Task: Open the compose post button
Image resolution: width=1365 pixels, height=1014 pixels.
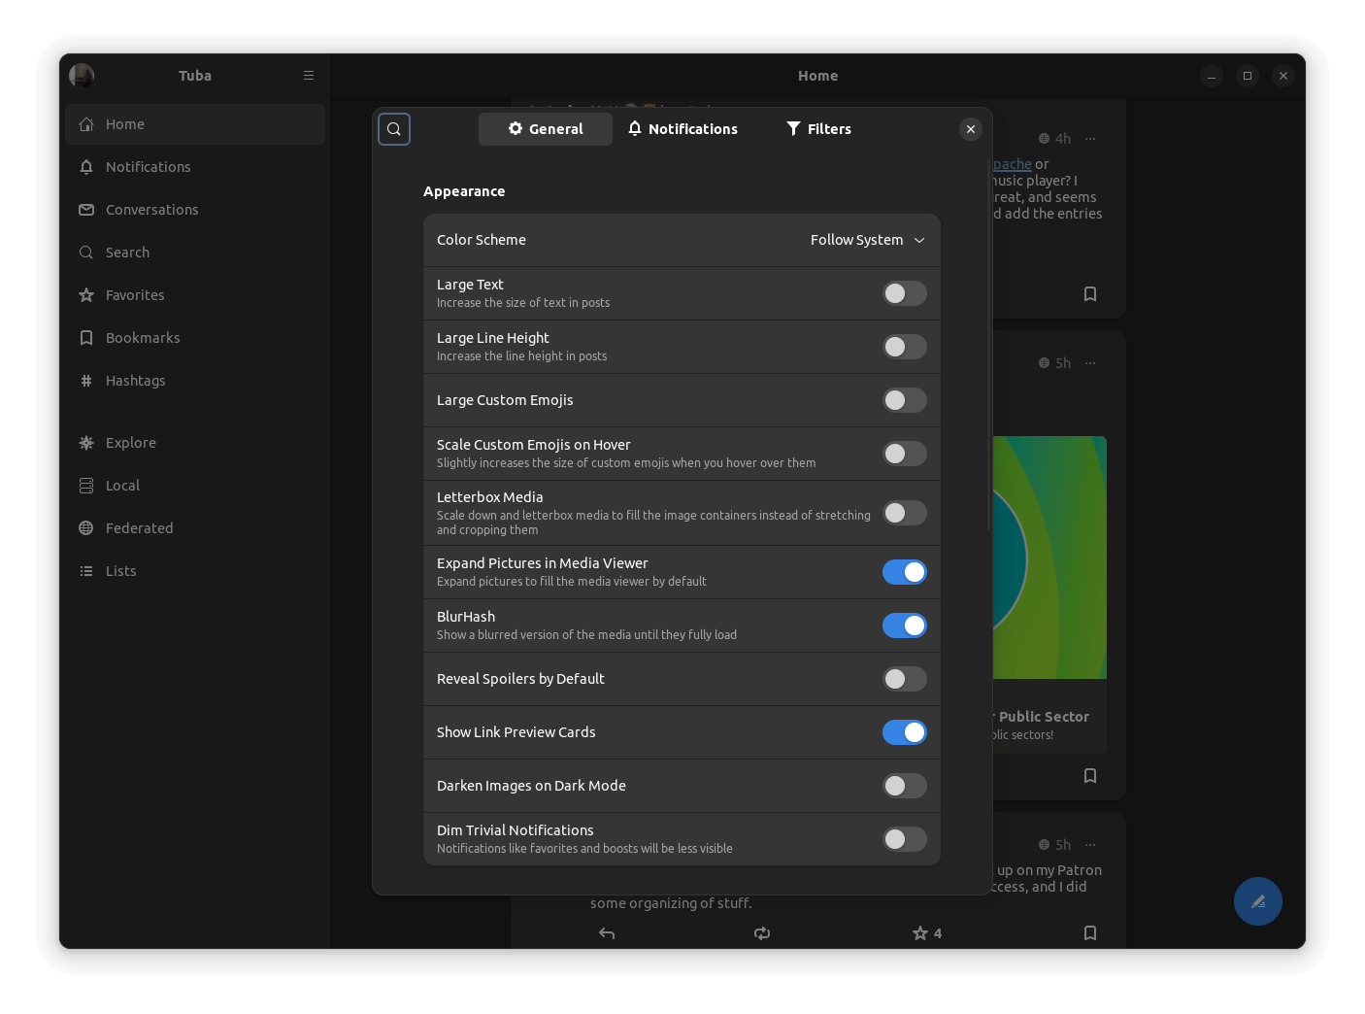Action: (1257, 901)
